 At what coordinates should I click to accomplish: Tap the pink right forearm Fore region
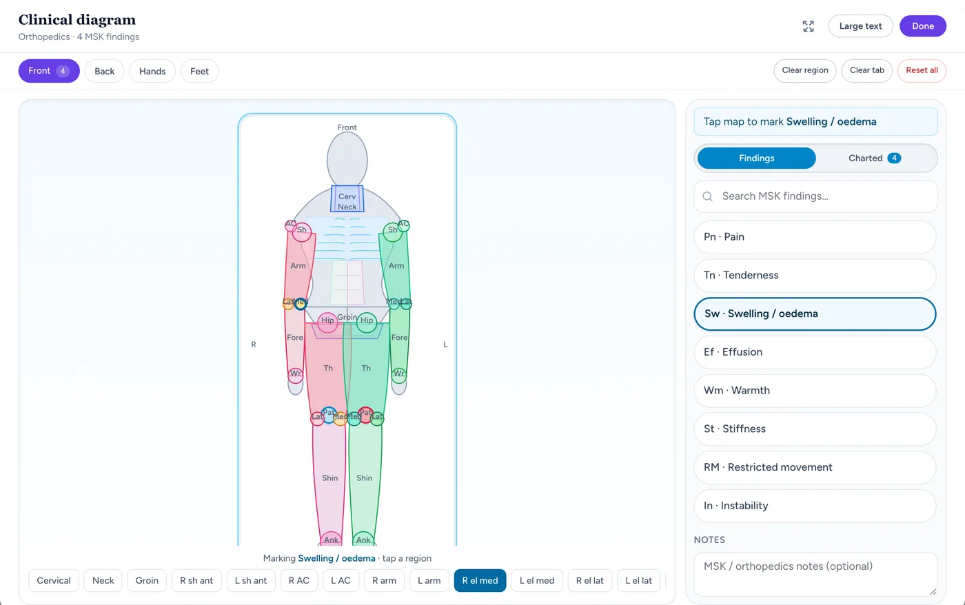pos(294,339)
